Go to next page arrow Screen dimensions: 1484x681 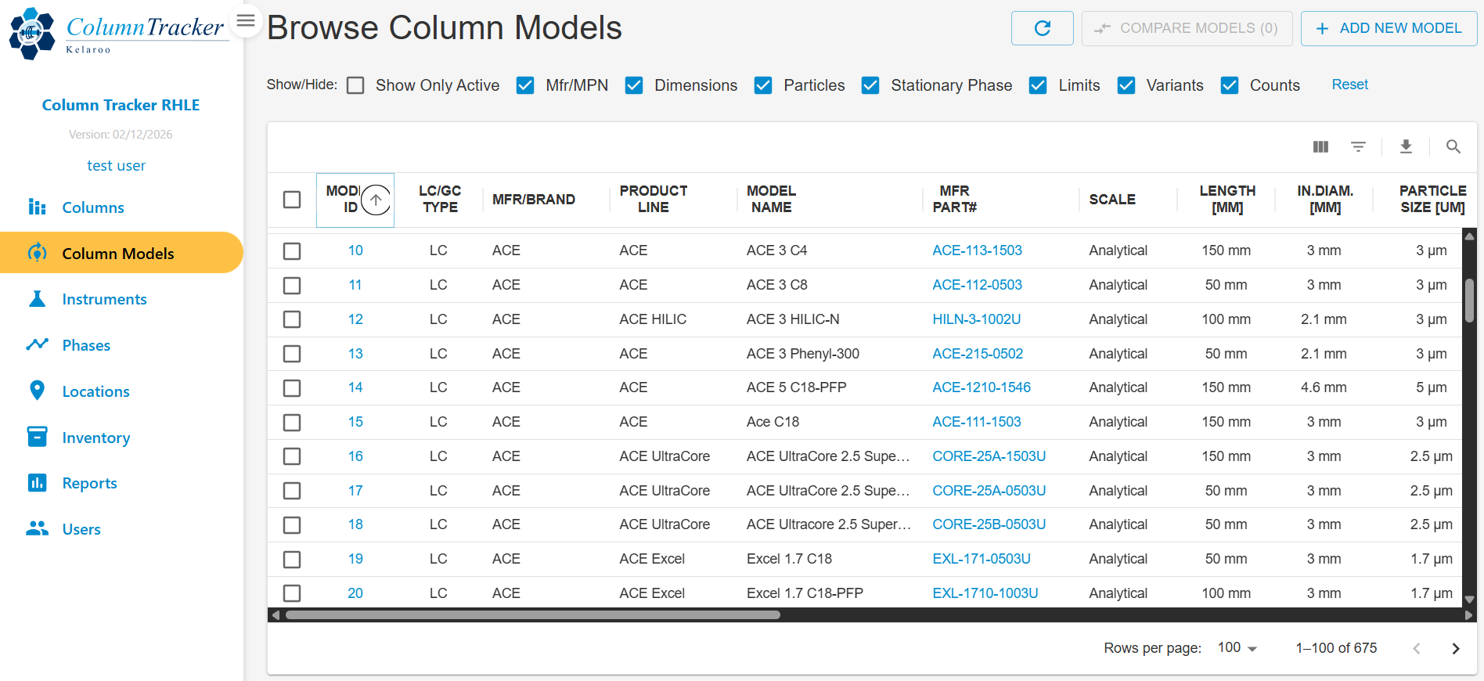(x=1455, y=648)
